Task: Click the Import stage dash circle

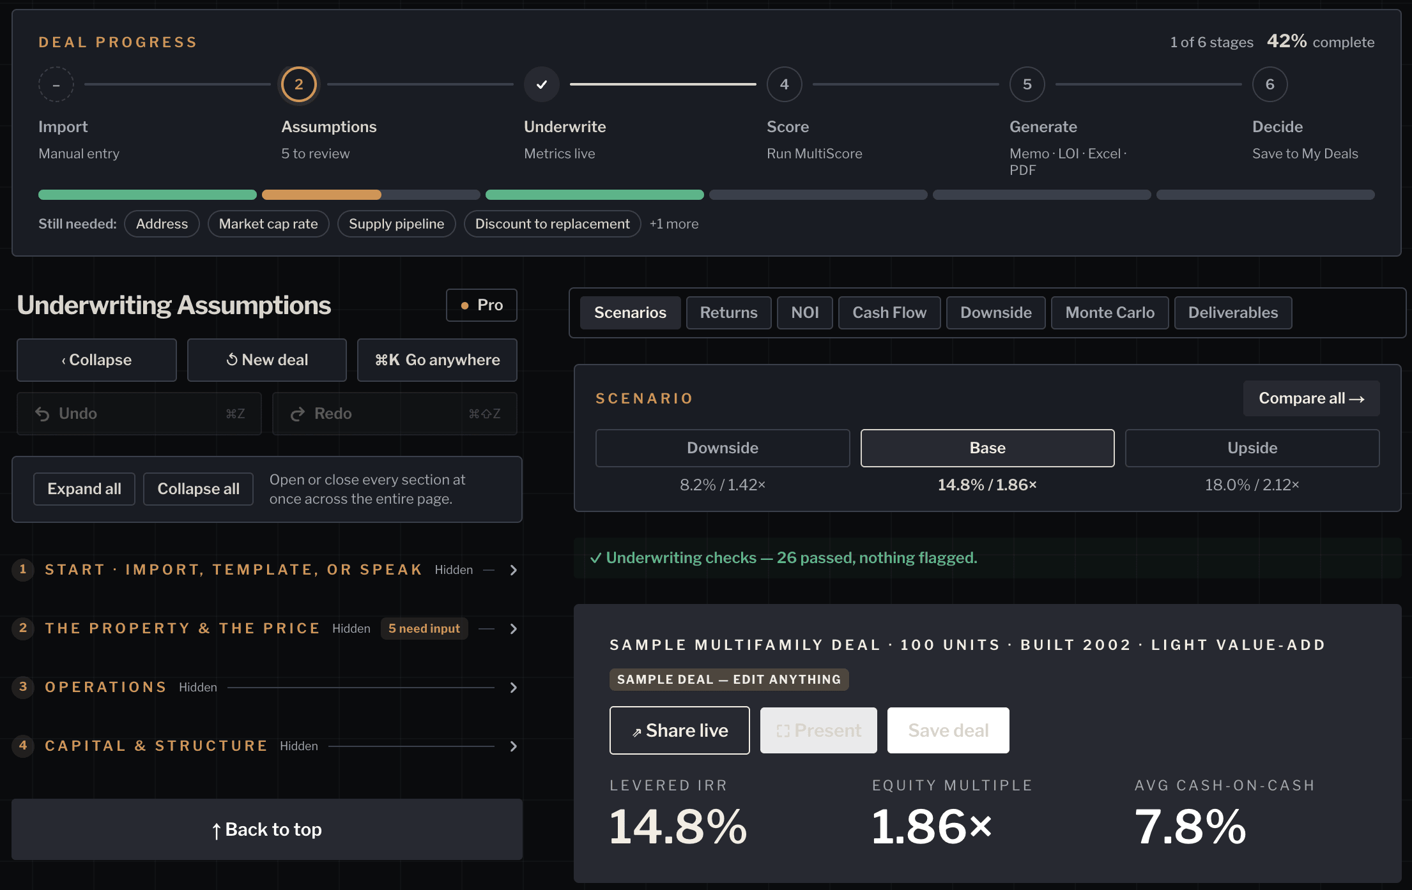Action: [56, 84]
